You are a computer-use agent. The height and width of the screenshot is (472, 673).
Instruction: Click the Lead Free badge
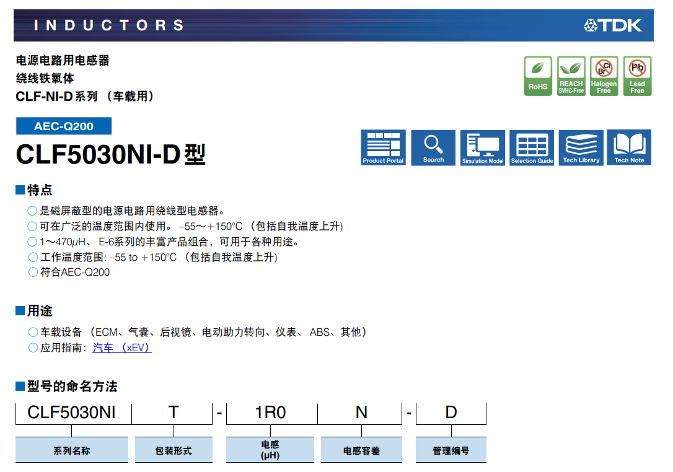pos(637,76)
